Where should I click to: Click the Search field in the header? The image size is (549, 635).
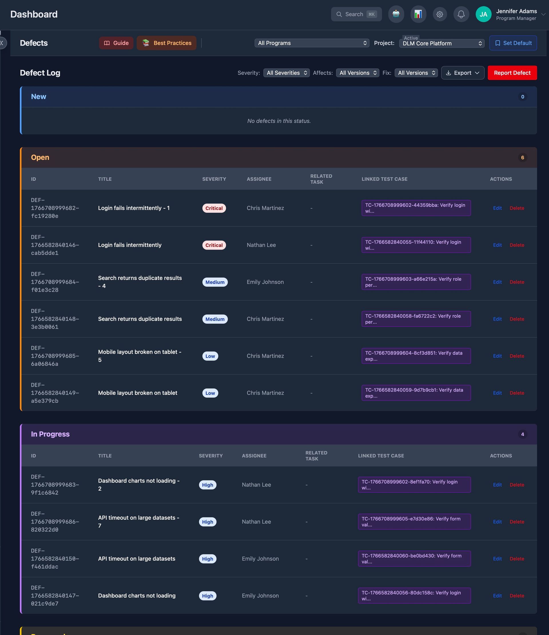(356, 14)
